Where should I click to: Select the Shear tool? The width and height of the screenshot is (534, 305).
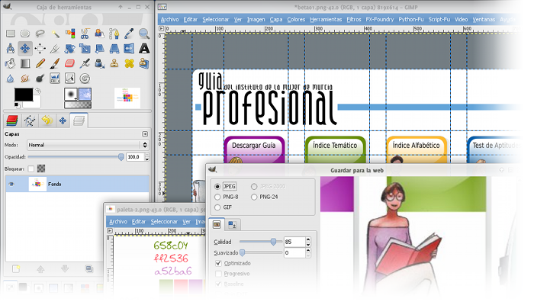point(99,48)
